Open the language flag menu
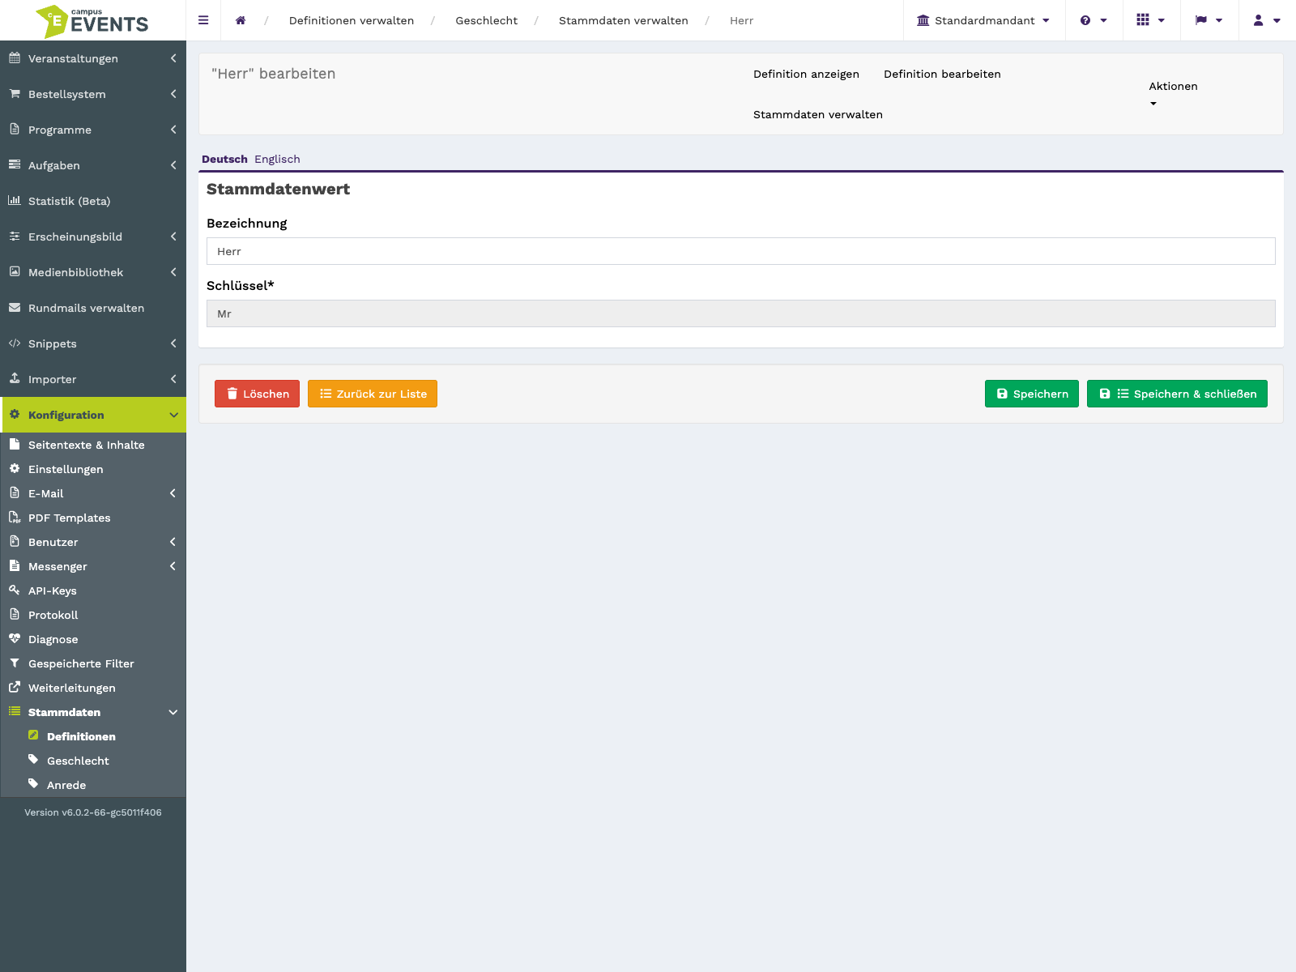 pyautogui.click(x=1209, y=20)
